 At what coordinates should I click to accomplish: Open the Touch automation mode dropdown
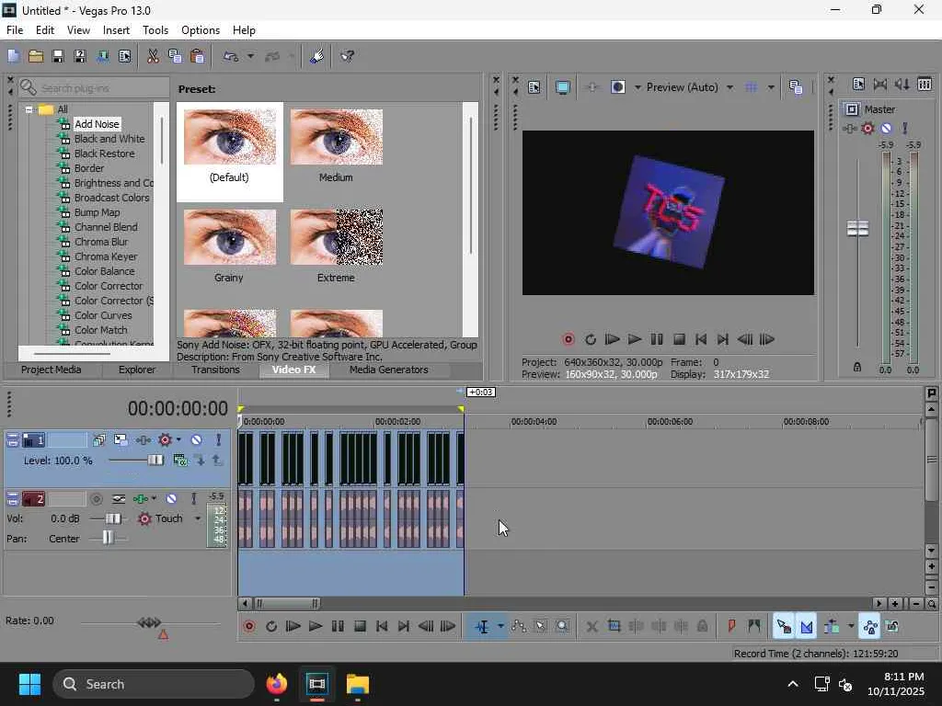[197, 518]
